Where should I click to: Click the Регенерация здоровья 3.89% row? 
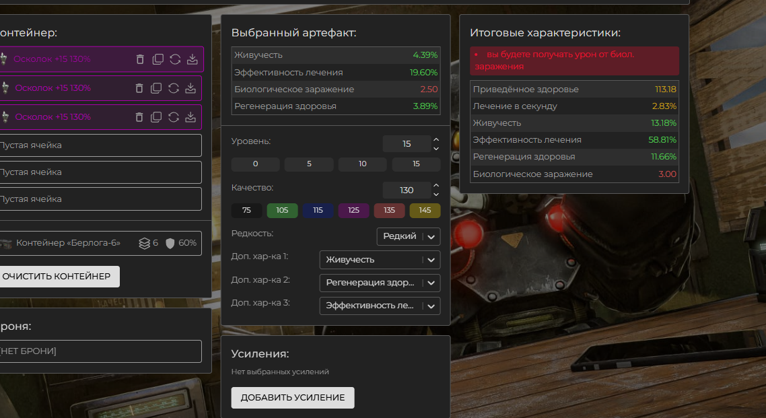[336, 106]
